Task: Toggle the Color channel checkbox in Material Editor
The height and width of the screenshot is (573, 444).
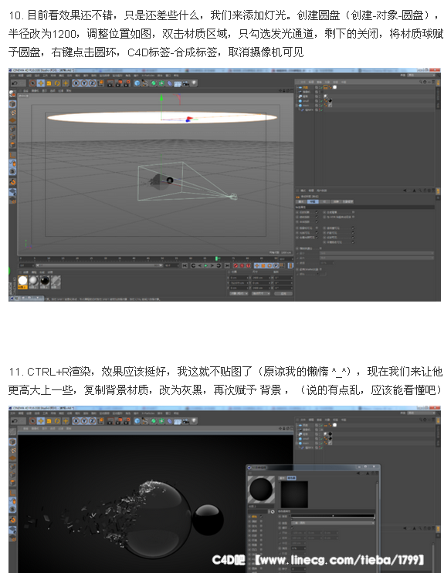Action: pos(261,517)
